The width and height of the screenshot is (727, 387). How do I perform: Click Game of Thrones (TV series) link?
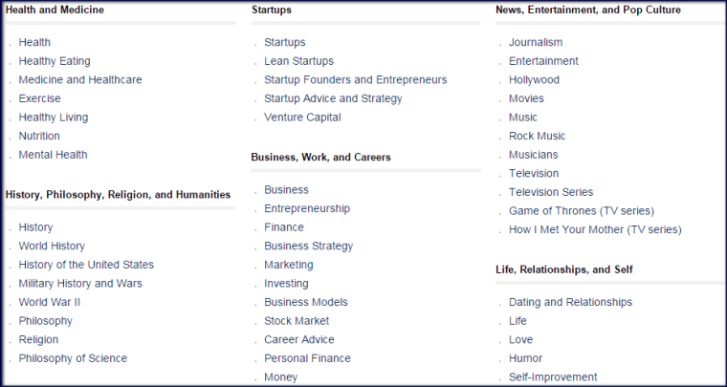click(x=582, y=211)
